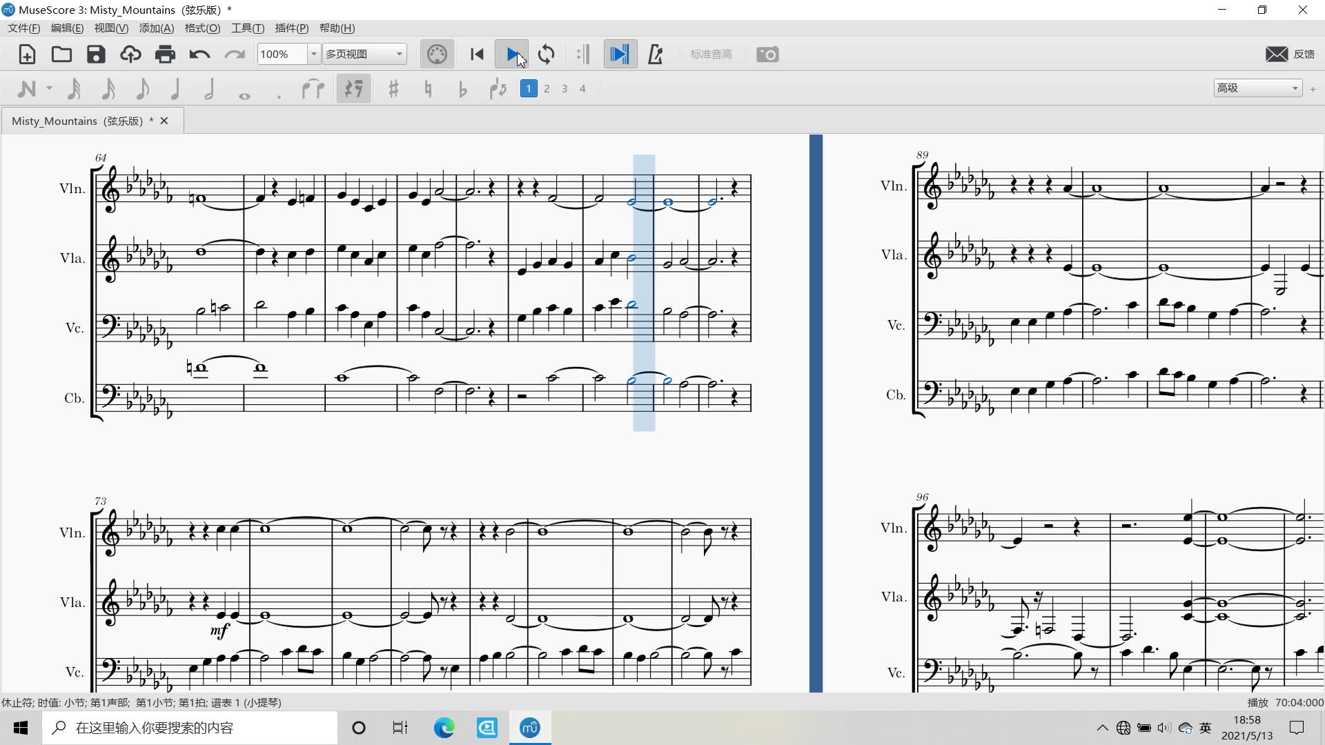The image size is (1325, 745).
Task: Open zoom level 100% dropdown
Action: [x=313, y=54]
